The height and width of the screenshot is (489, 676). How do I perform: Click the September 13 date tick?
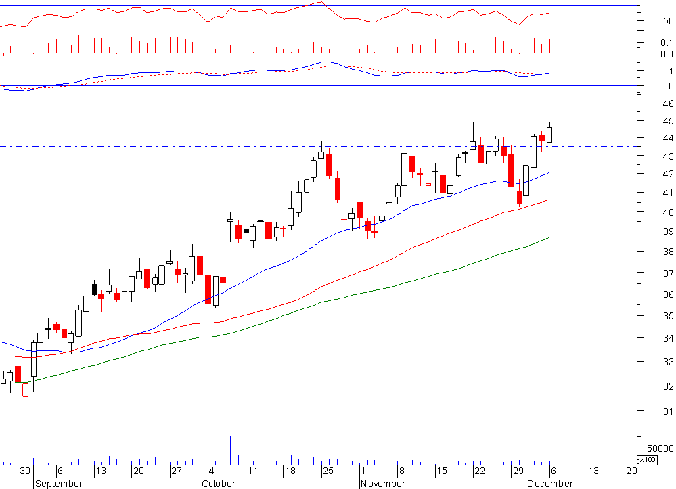100,471
